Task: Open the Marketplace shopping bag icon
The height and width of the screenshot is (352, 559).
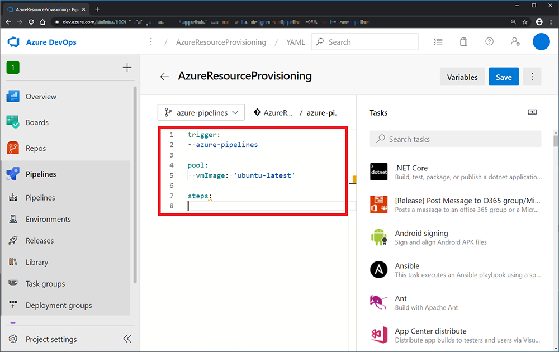Action: point(463,42)
